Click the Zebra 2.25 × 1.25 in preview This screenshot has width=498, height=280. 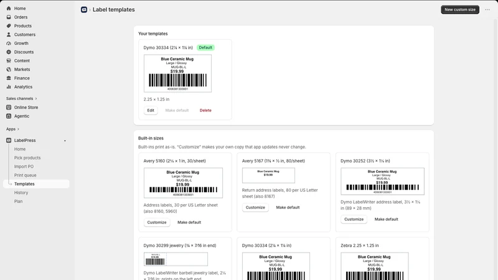click(x=375, y=266)
